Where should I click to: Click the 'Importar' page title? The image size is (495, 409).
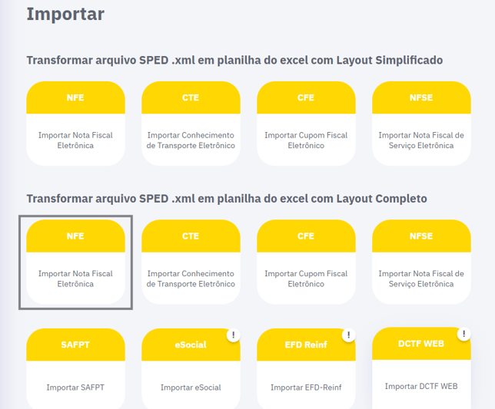tap(65, 14)
